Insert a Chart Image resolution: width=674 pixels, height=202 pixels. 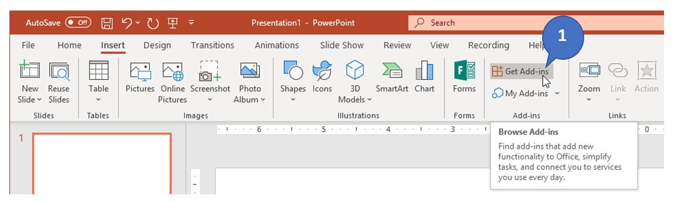(425, 77)
